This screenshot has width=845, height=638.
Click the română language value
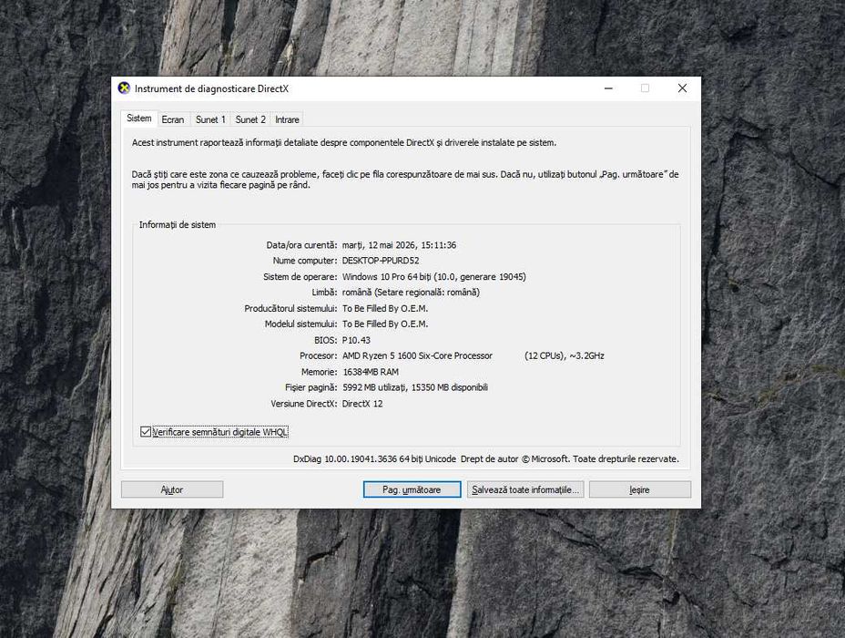(411, 293)
